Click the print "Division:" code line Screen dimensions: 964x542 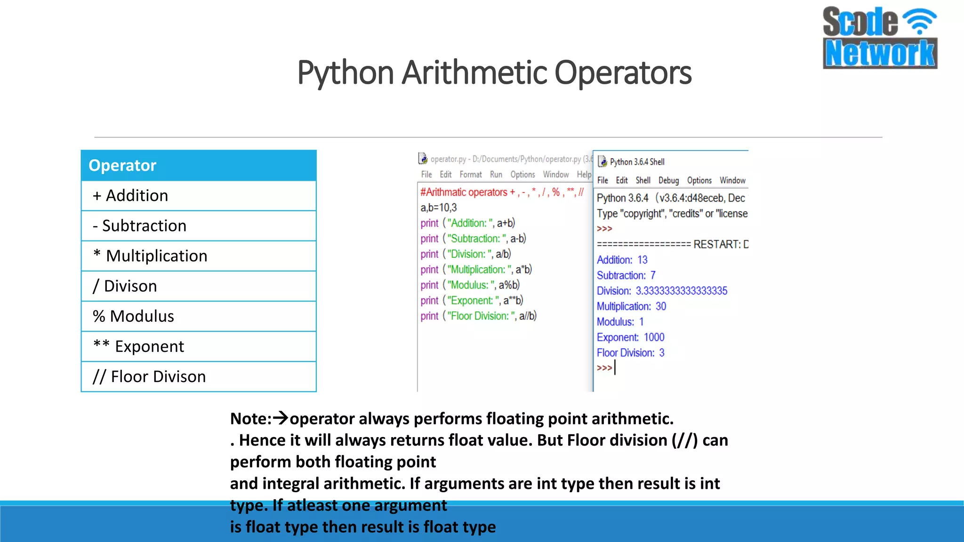466,254
